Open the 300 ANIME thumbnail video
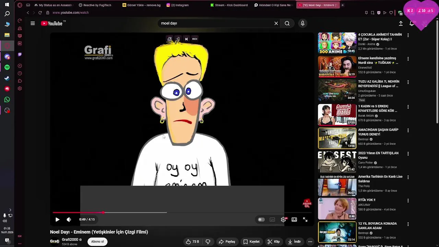 (x=337, y=43)
